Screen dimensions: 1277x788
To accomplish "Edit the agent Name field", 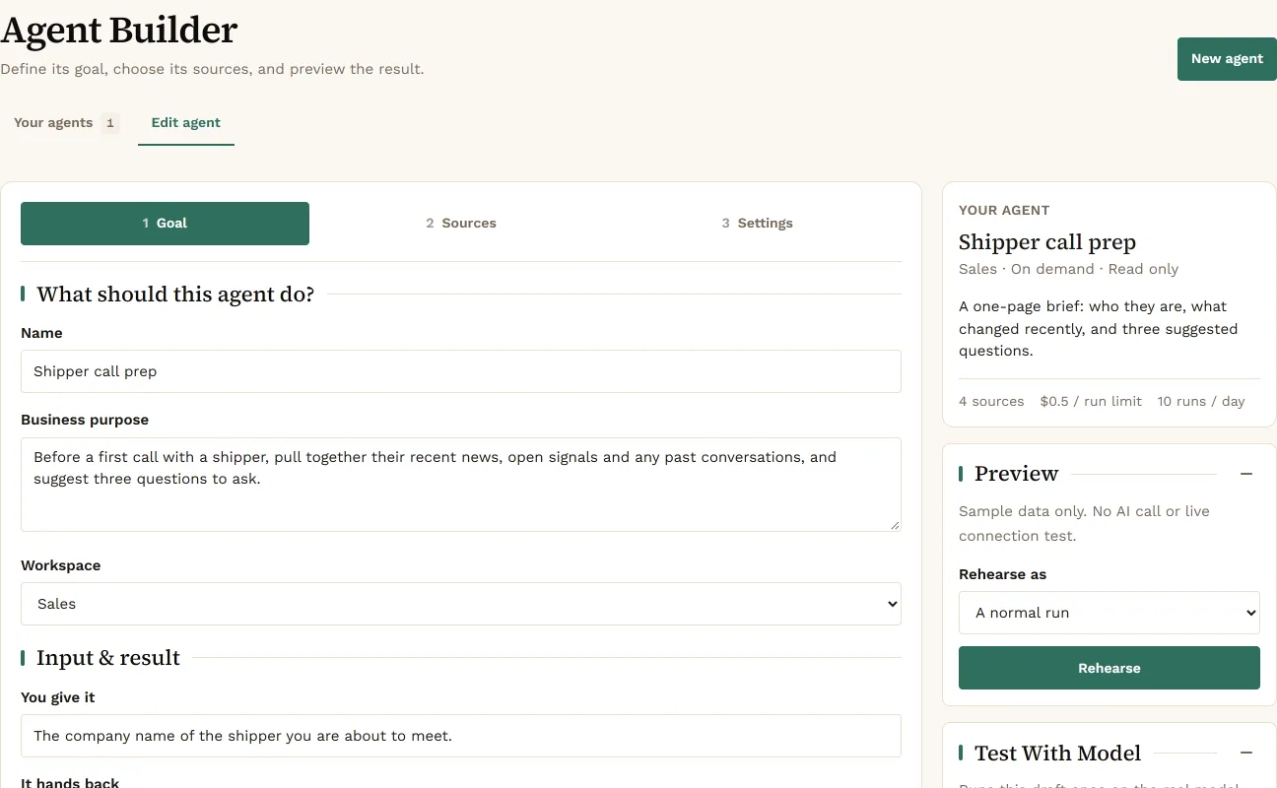I will tap(461, 371).
